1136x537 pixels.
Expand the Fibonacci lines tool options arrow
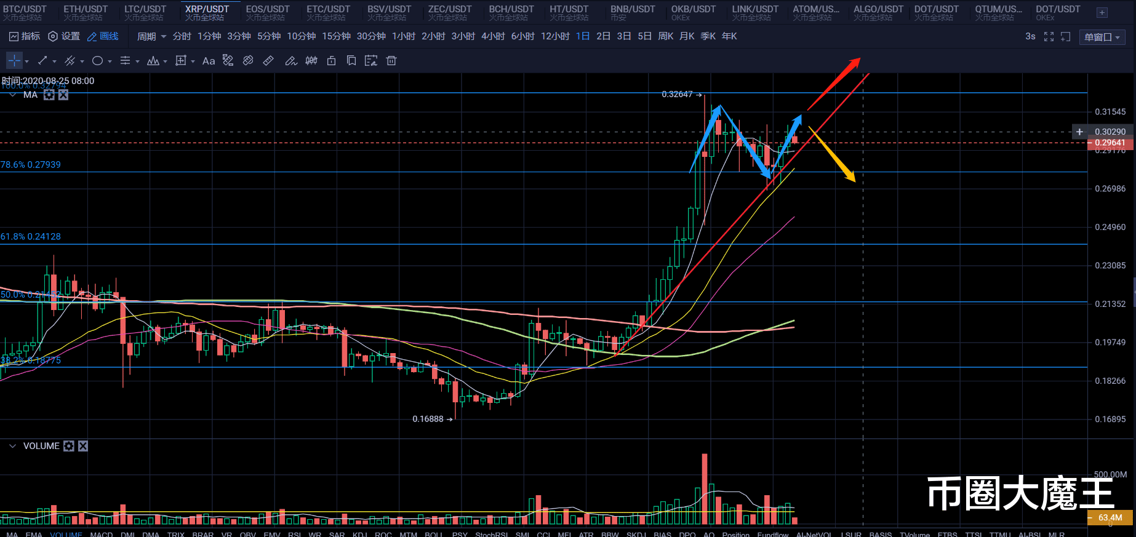(137, 62)
